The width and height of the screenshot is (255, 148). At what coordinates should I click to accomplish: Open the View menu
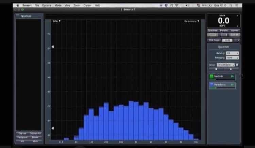click(67, 5)
